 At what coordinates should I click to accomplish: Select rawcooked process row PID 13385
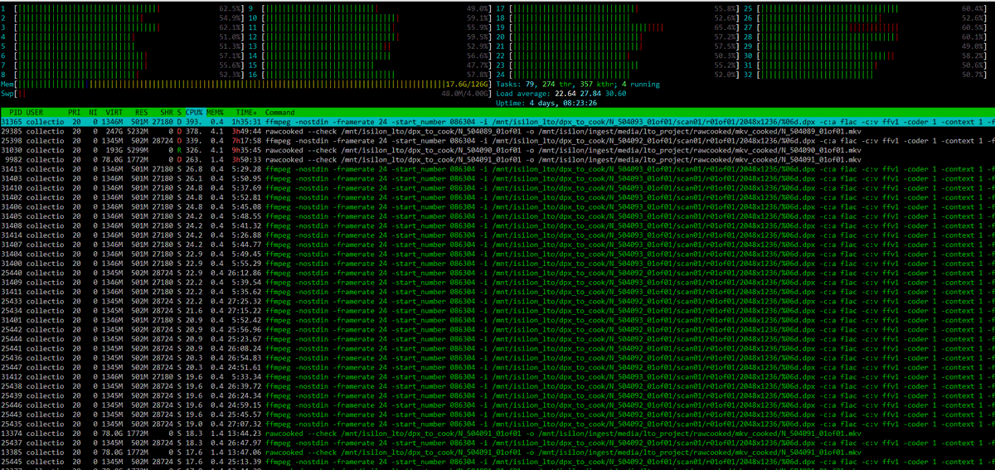[x=498, y=454]
